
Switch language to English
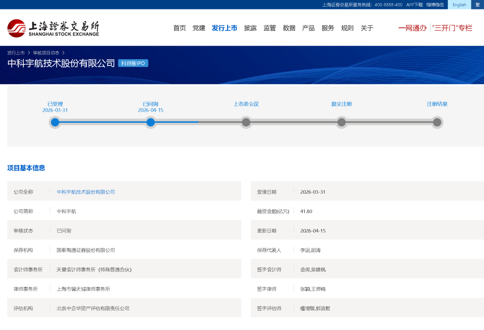pyautogui.click(x=459, y=4)
